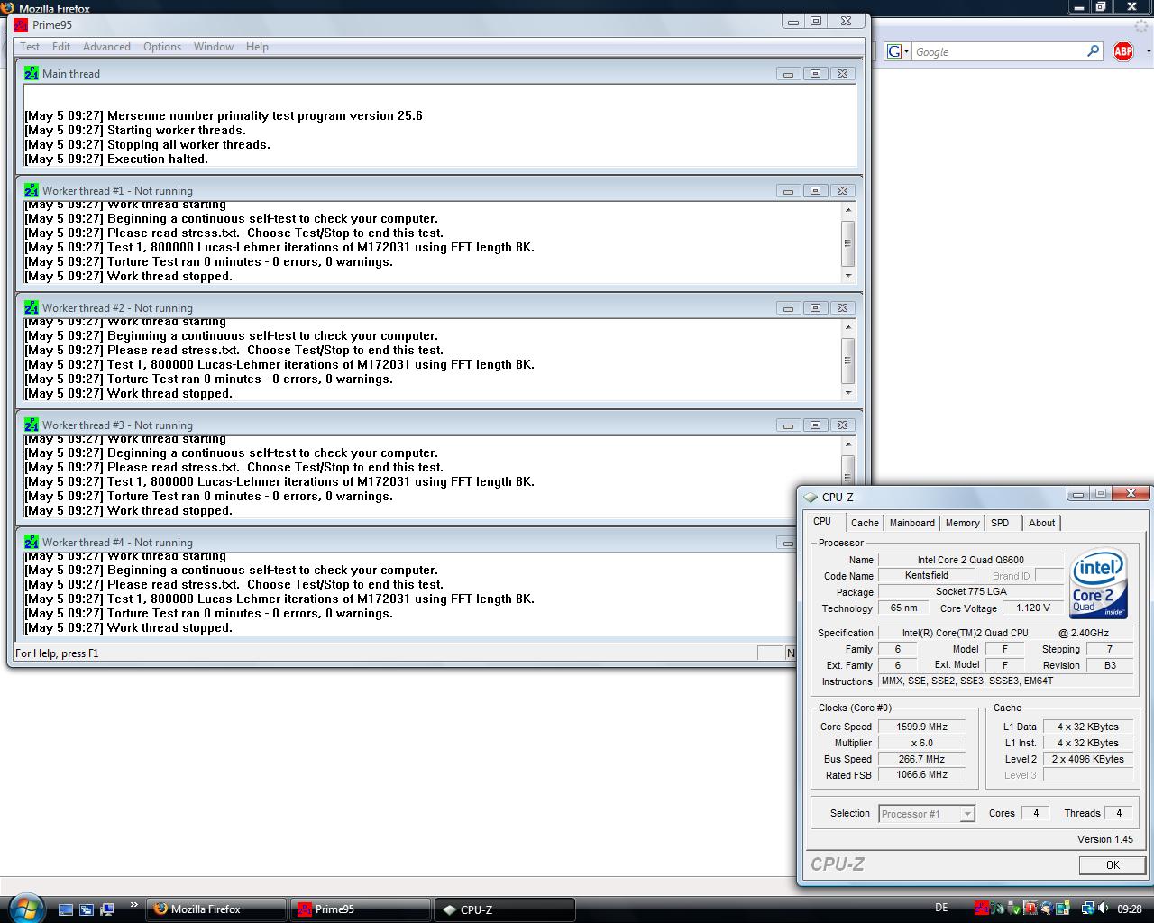
Task: Switch to Mozilla Firefox taskbar button
Action: point(216,909)
